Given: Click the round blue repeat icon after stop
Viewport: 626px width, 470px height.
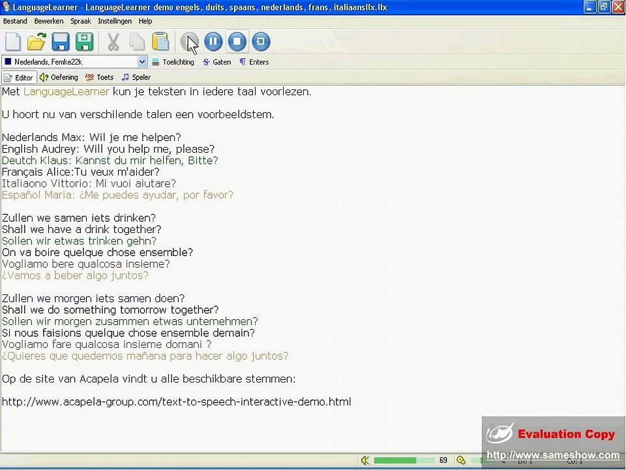Looking at the screenshot, I should click(261, 42).
